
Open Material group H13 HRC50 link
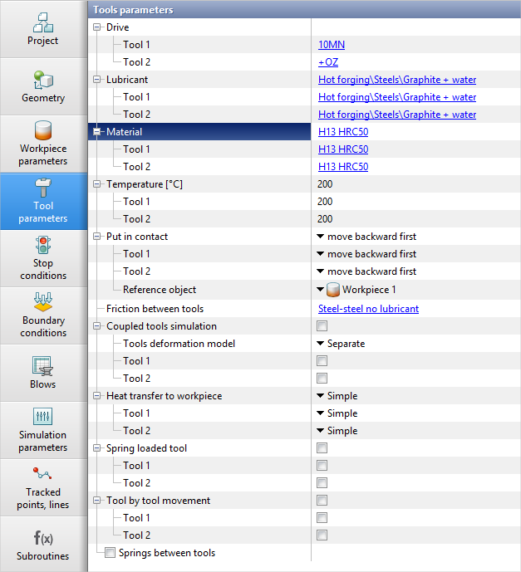343,132
